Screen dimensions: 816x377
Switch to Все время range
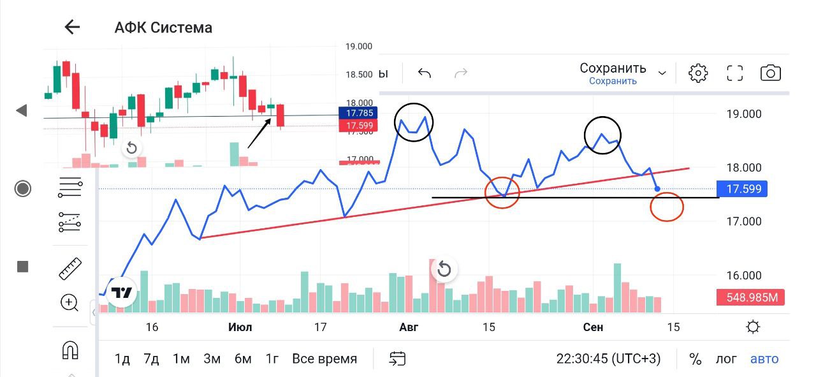(x=324, y=359)
